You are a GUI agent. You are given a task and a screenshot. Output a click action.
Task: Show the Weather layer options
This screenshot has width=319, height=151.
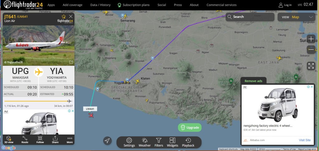[145, 142]
